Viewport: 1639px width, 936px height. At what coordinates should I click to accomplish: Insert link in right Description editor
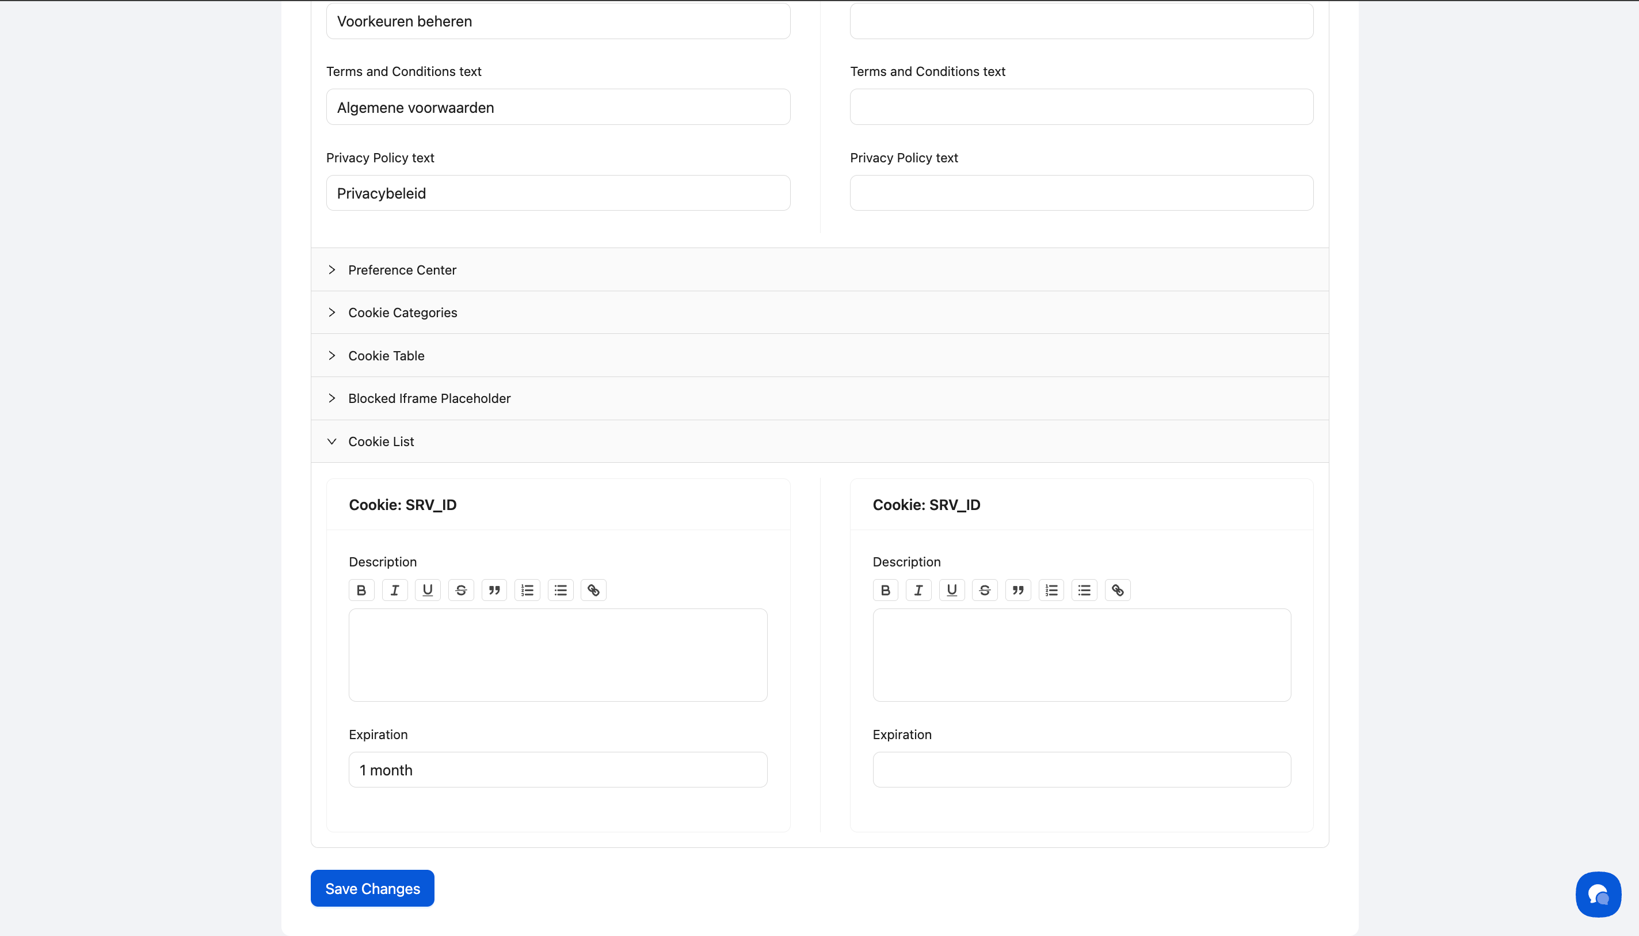pos(1117,590)
